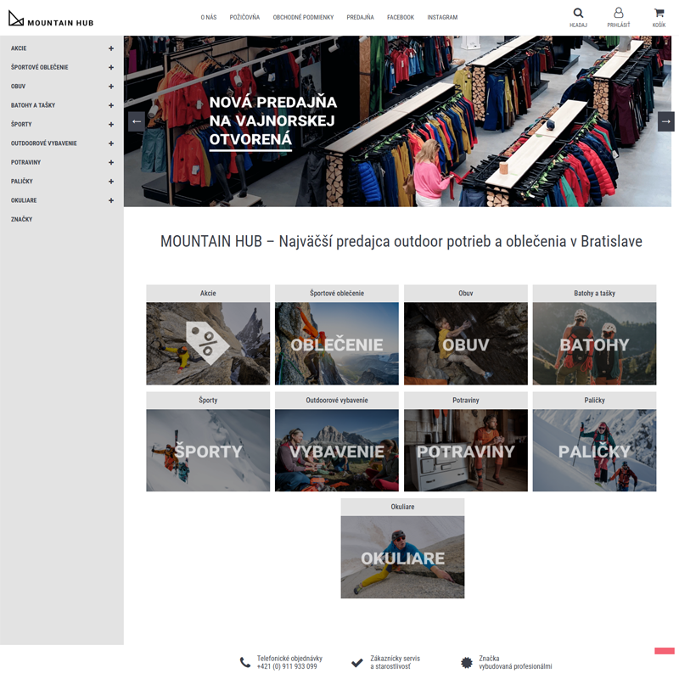Click the Mountain Hub logo
679x679 pixels.
51,19
